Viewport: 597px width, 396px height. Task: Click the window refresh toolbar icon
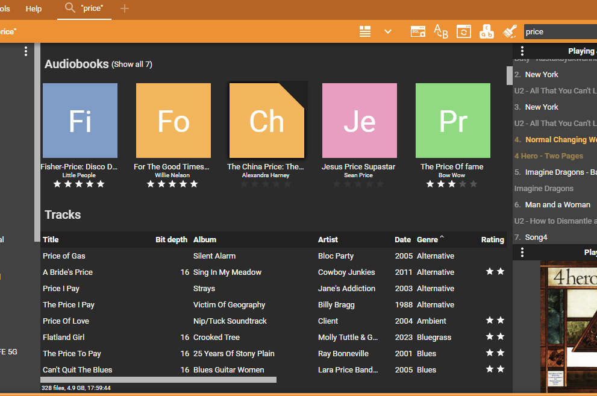tap(463, 32)
